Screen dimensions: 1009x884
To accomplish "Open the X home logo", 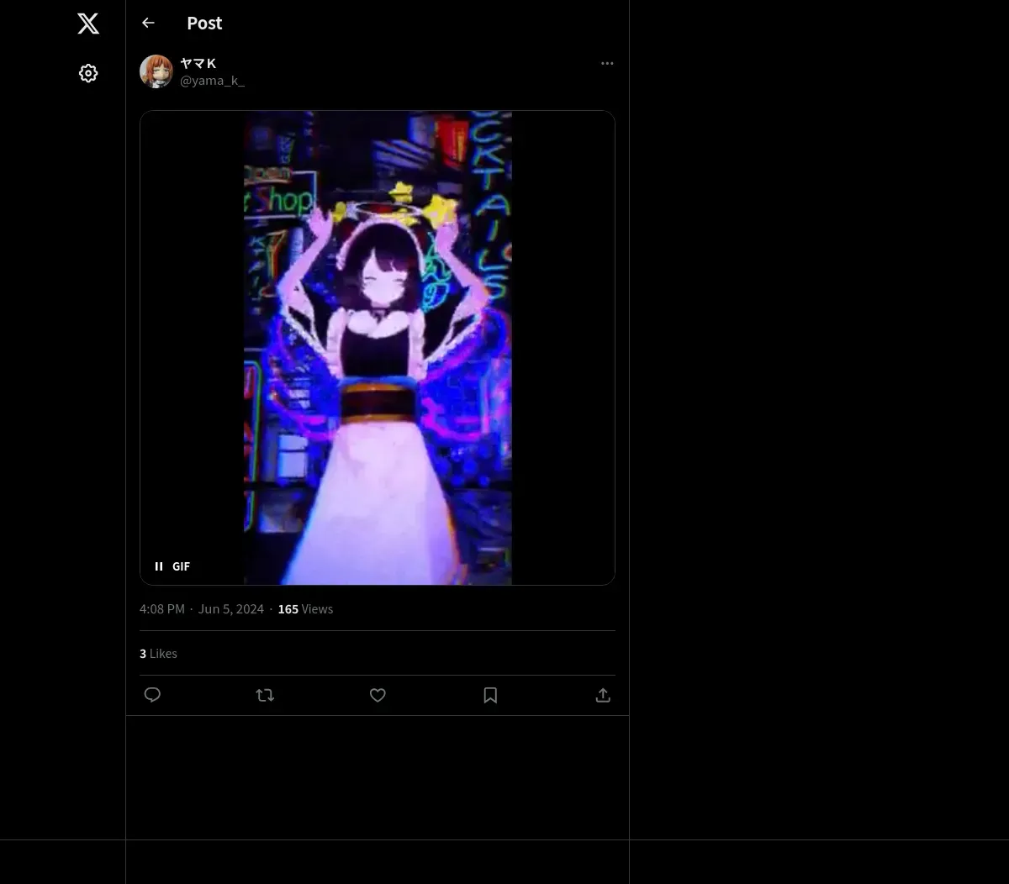I will pos(88,24).
